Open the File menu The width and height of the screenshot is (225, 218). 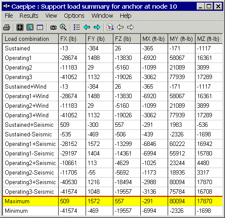[9, 16]
